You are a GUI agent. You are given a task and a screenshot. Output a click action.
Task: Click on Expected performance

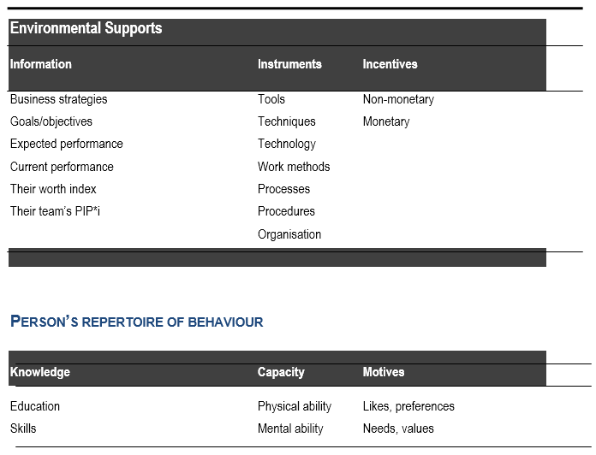tap(67, 144)
